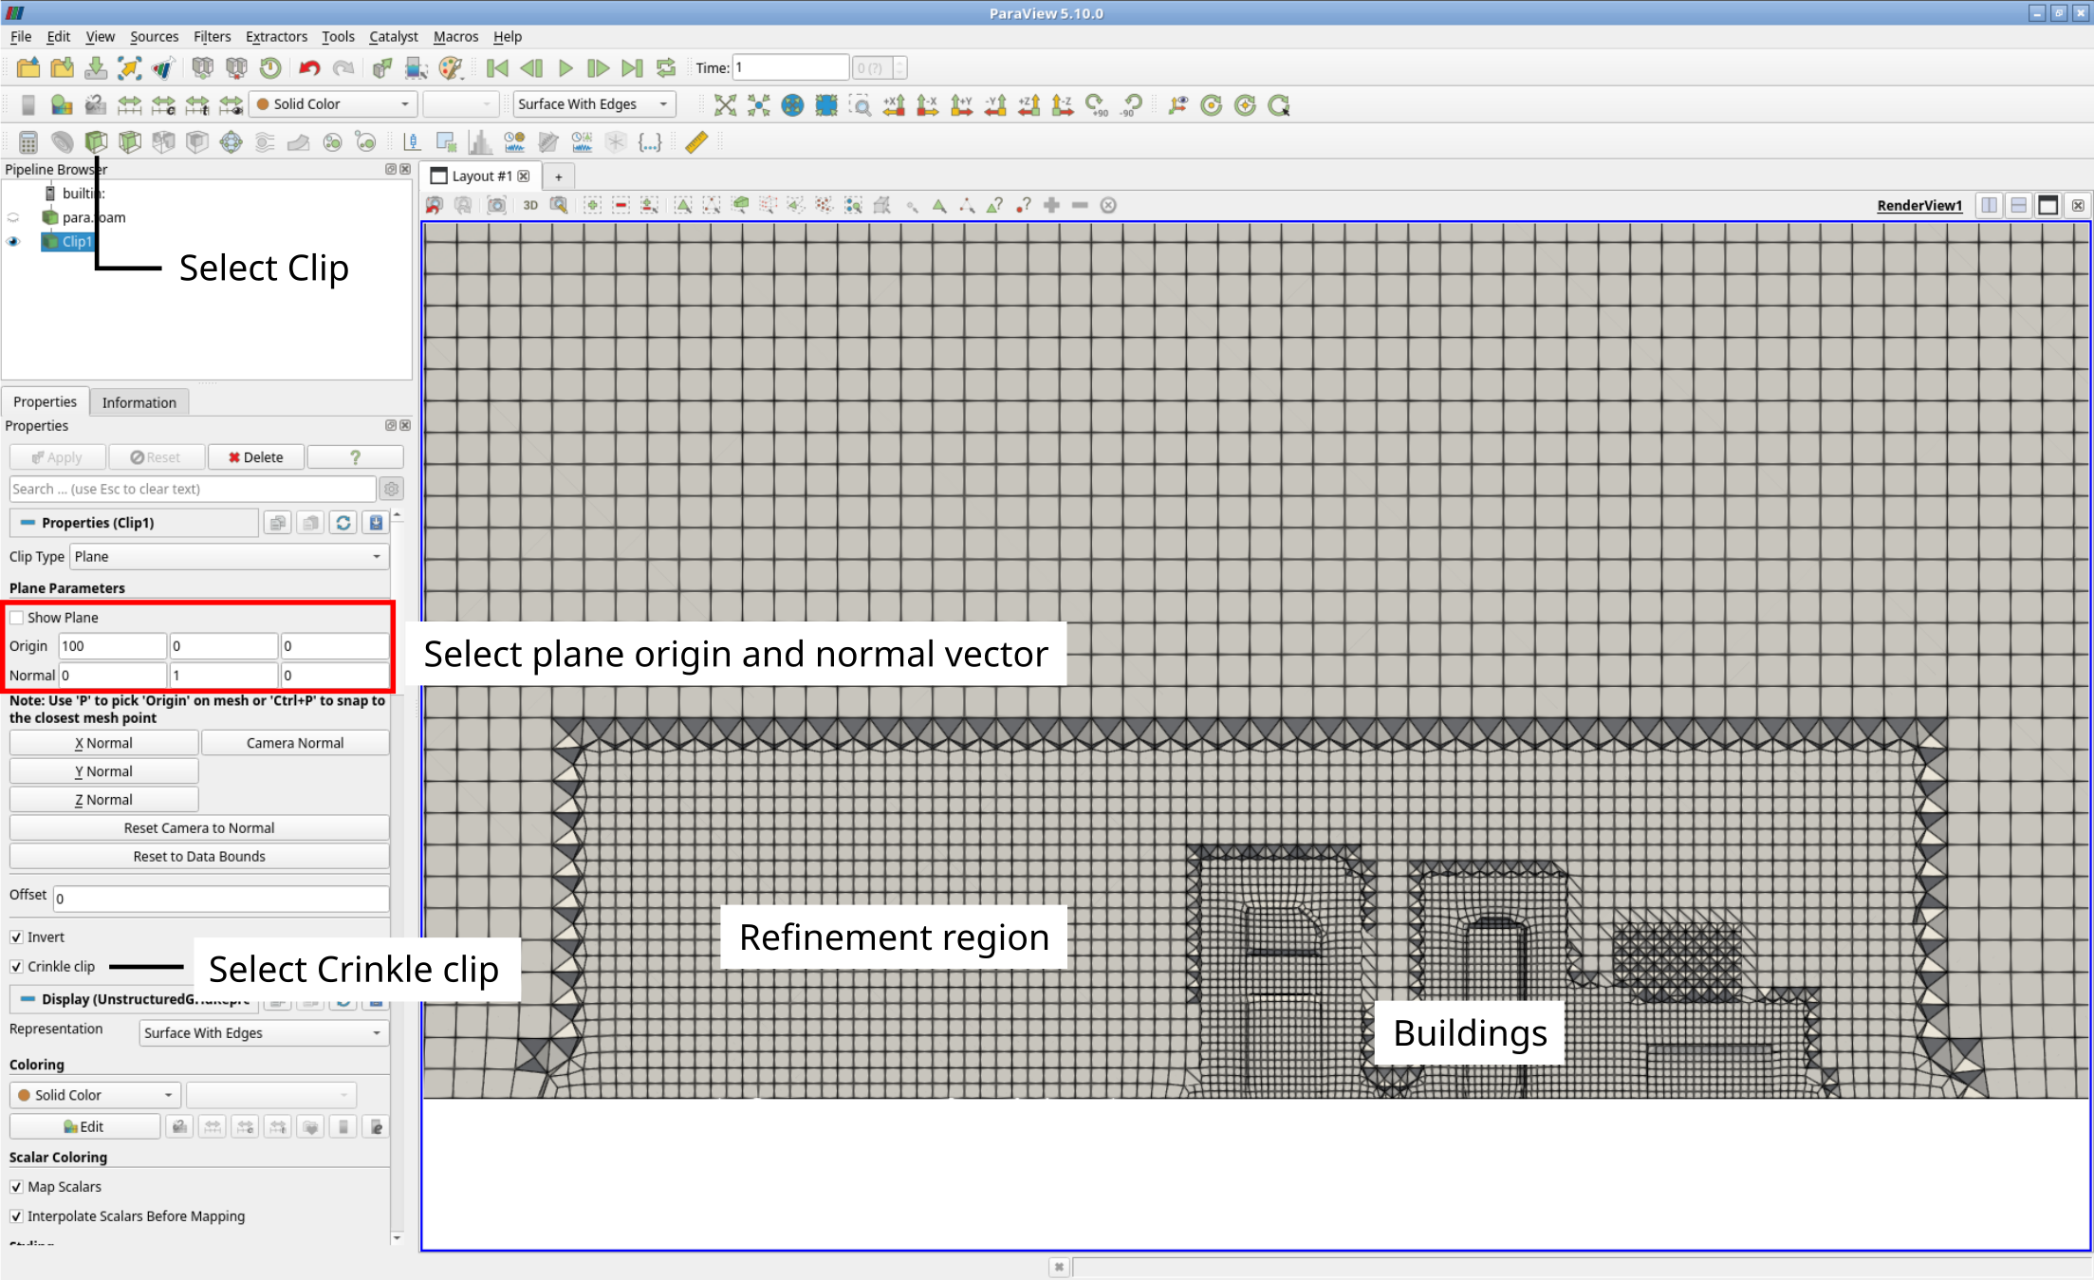Screen dimensions: 2094x1280
Task: Open the Clip Type dropdown
Action: coord(228,556)
